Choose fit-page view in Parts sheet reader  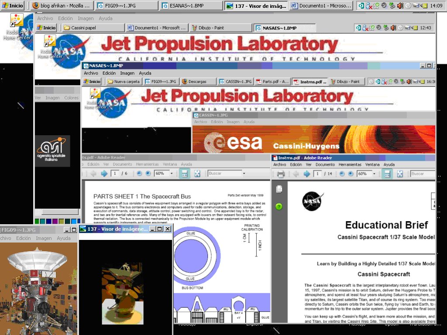tap(197, 173)
